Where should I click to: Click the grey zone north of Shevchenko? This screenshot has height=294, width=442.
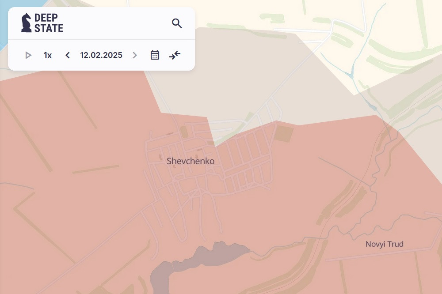click(x=248, y=79)
